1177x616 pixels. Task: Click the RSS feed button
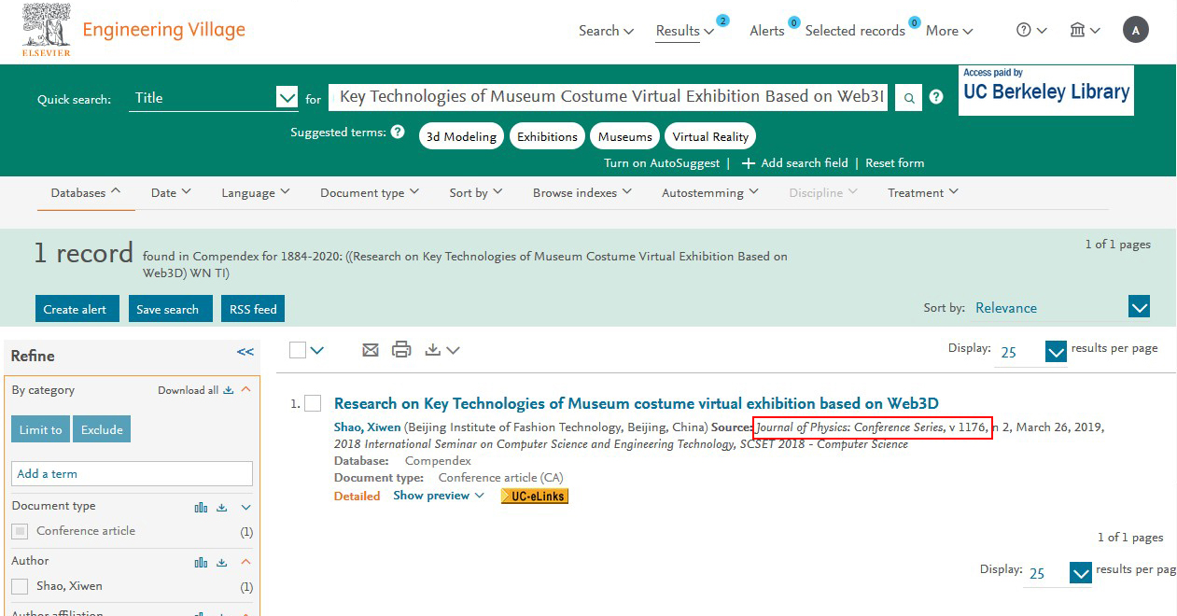(252, 309)
